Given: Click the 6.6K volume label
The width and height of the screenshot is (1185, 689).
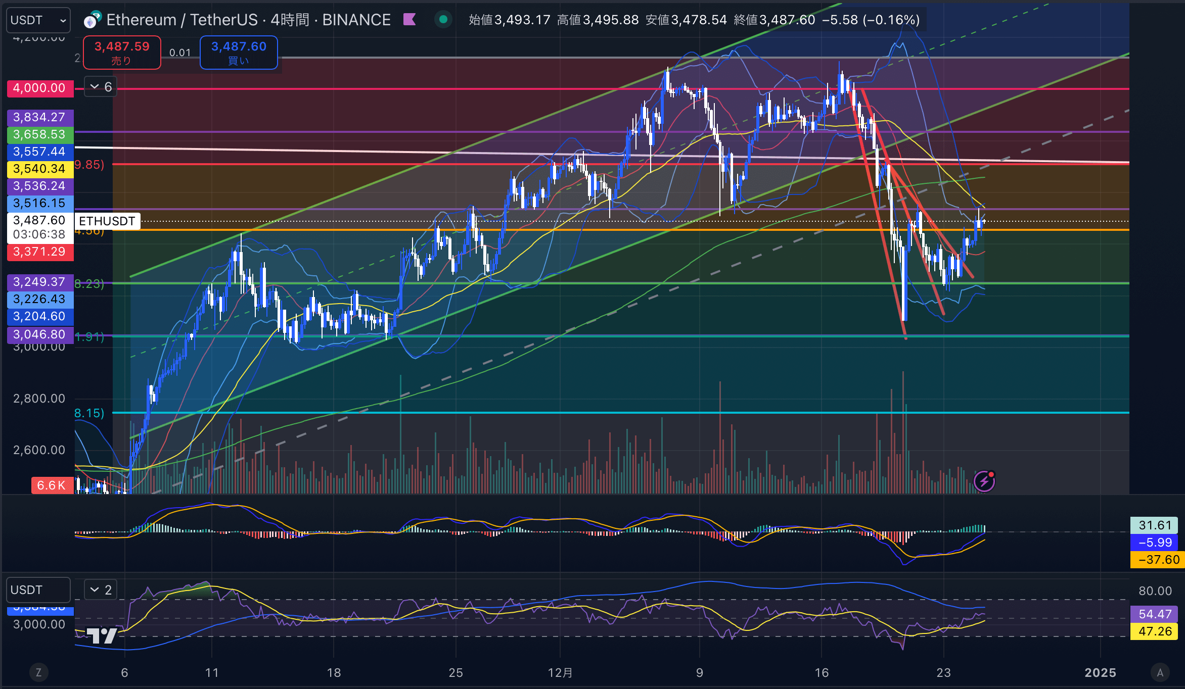Looking at the screenshot, I should [x=52, y=485].
